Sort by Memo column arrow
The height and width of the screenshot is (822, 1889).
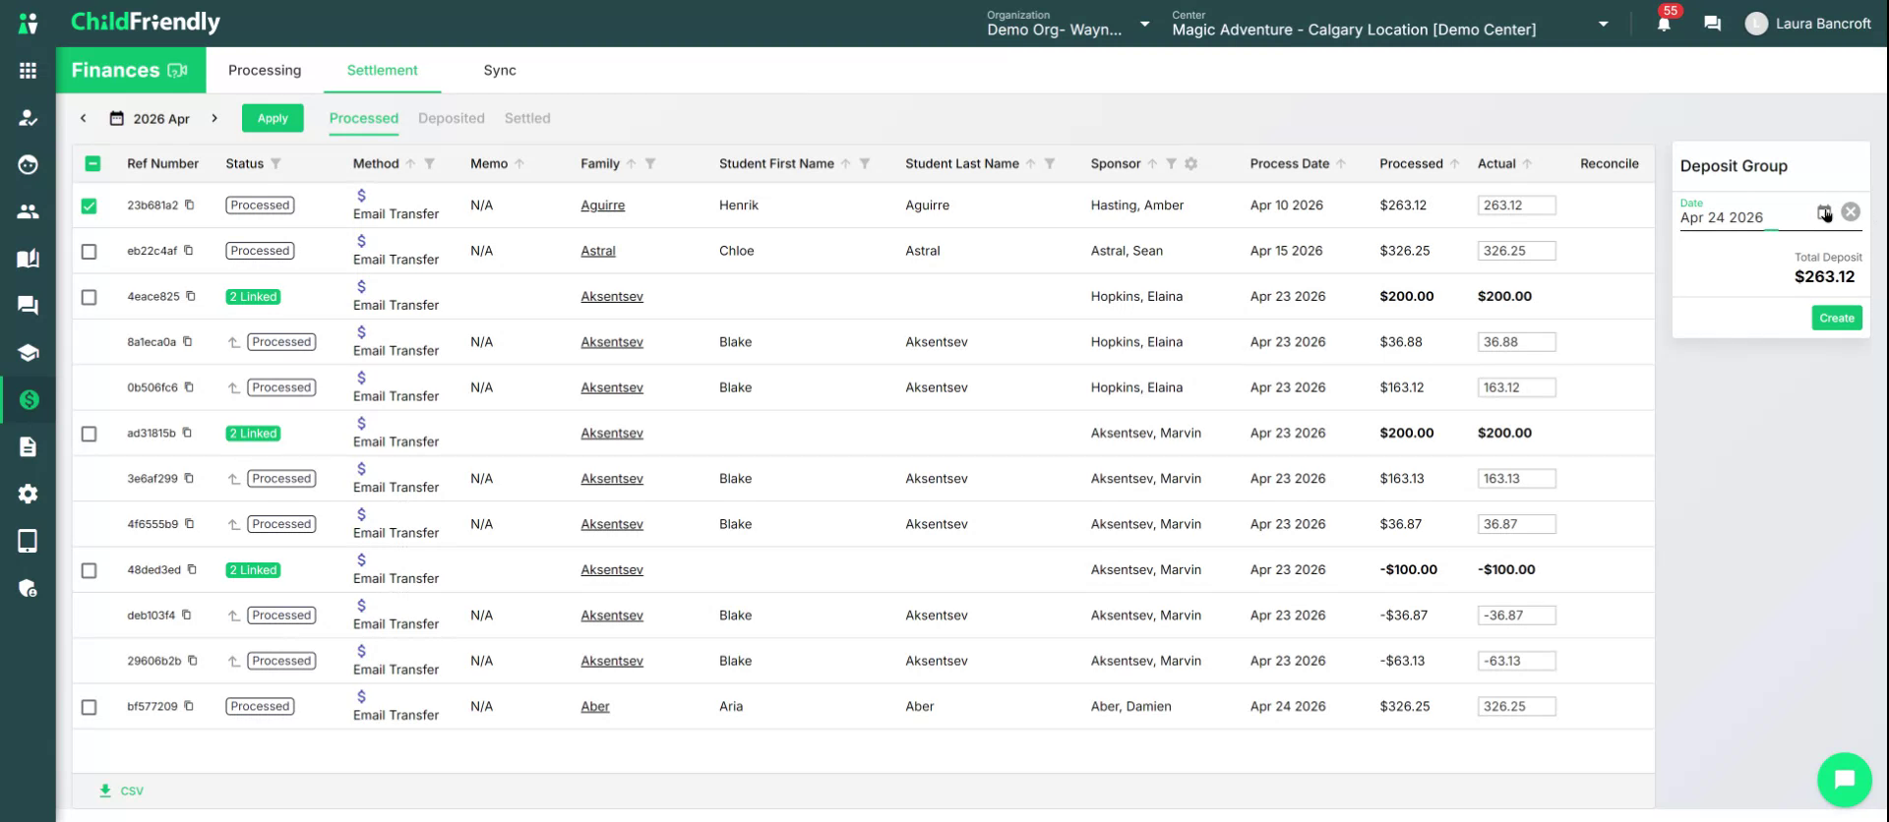(519, 164)
